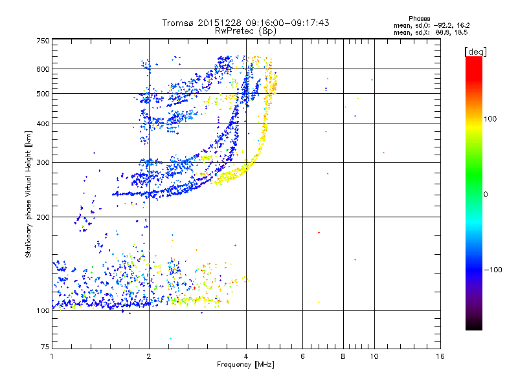This screenshot has height=388, width=518.
Task: Click the 'RwPretec (8p)' subtitle
Action: [x=245, y=31]
